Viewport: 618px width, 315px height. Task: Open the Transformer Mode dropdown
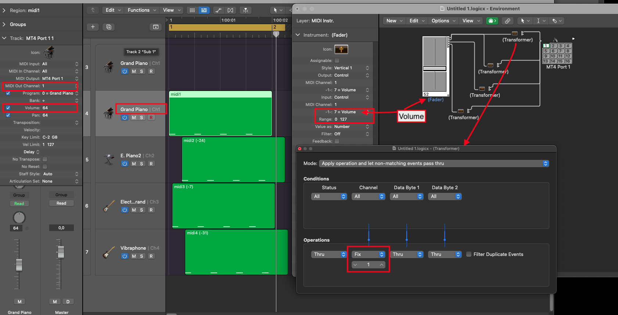pyautogui.click(x=434, y=164)
